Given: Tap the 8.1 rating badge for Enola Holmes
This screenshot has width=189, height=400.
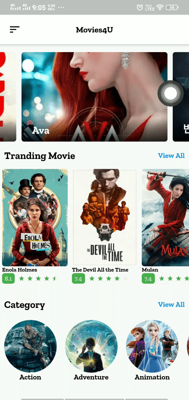Looking at the screenshot, I should 9,279.
